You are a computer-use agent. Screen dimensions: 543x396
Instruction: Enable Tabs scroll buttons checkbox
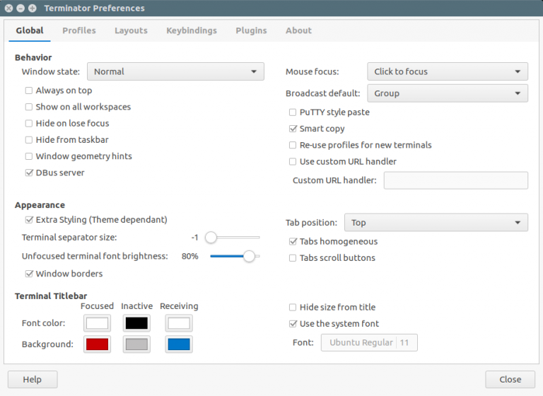pos(293,258)
